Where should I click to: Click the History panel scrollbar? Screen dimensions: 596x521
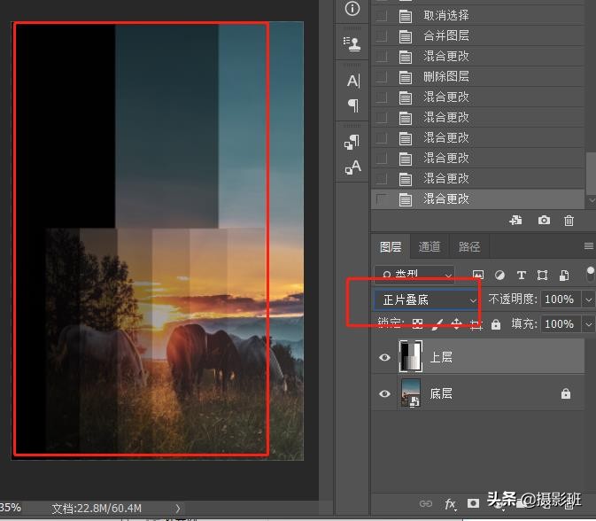591,172
